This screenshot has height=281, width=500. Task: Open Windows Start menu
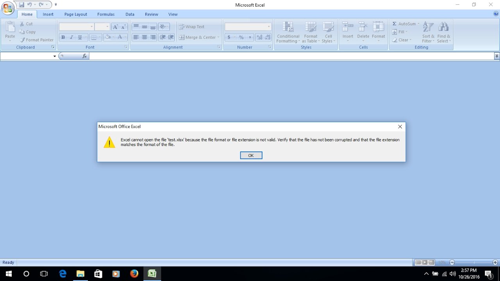[x=8, y=274]
